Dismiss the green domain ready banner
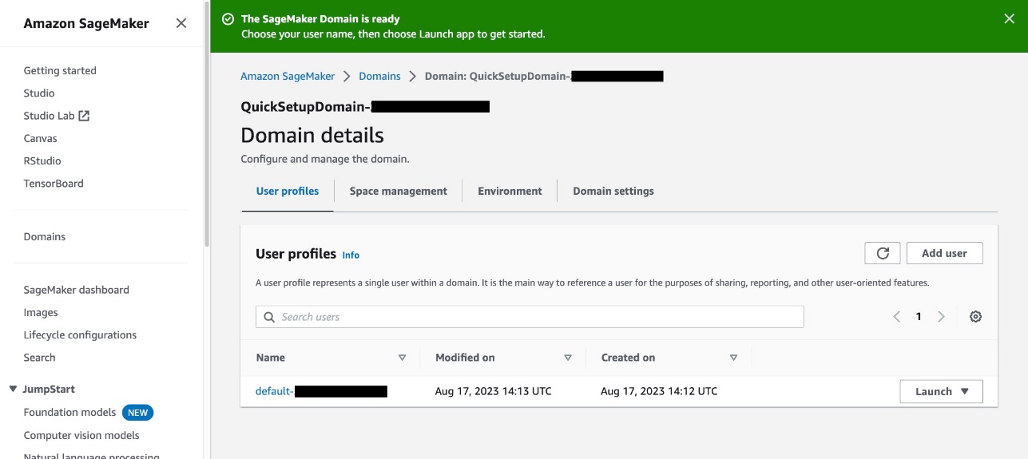 coord(1009,19)
